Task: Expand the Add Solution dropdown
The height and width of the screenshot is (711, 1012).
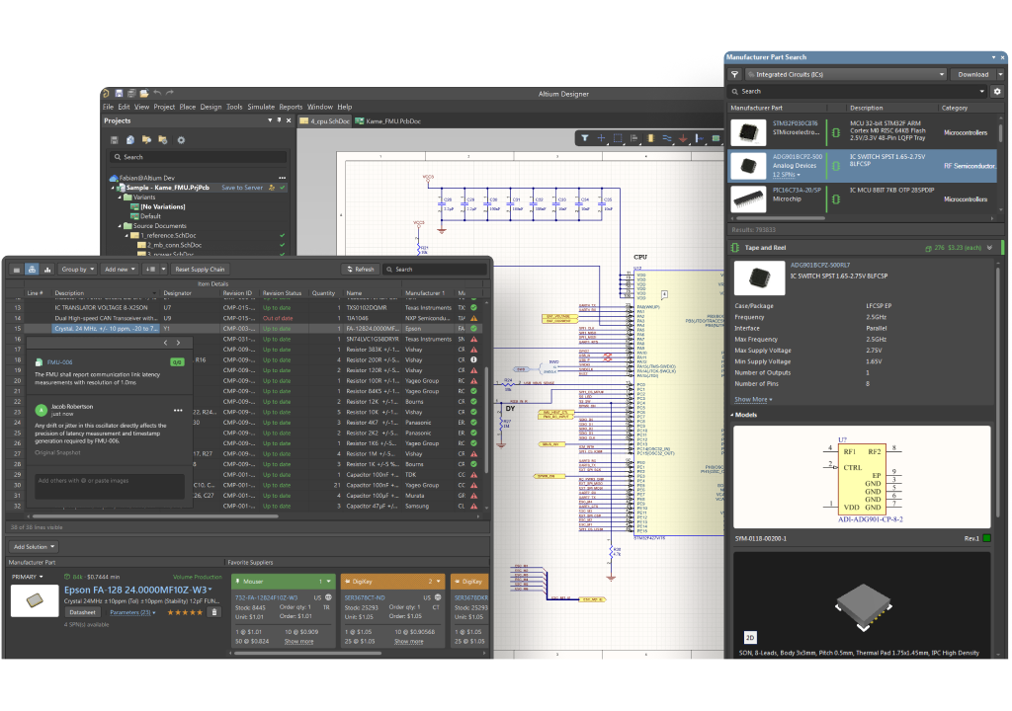Action: 34,546
